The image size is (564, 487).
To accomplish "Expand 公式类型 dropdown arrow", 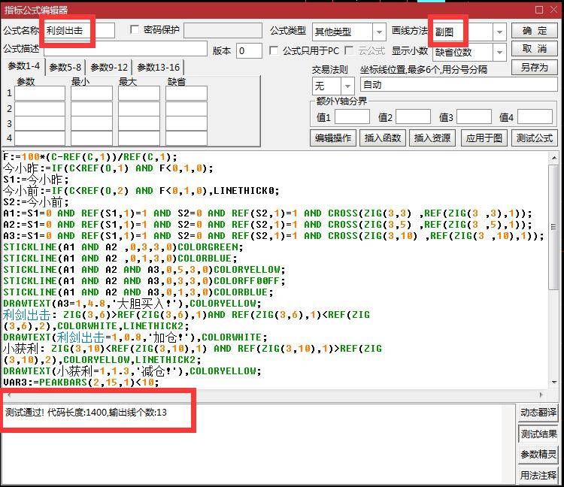I will tap(379, 32).
